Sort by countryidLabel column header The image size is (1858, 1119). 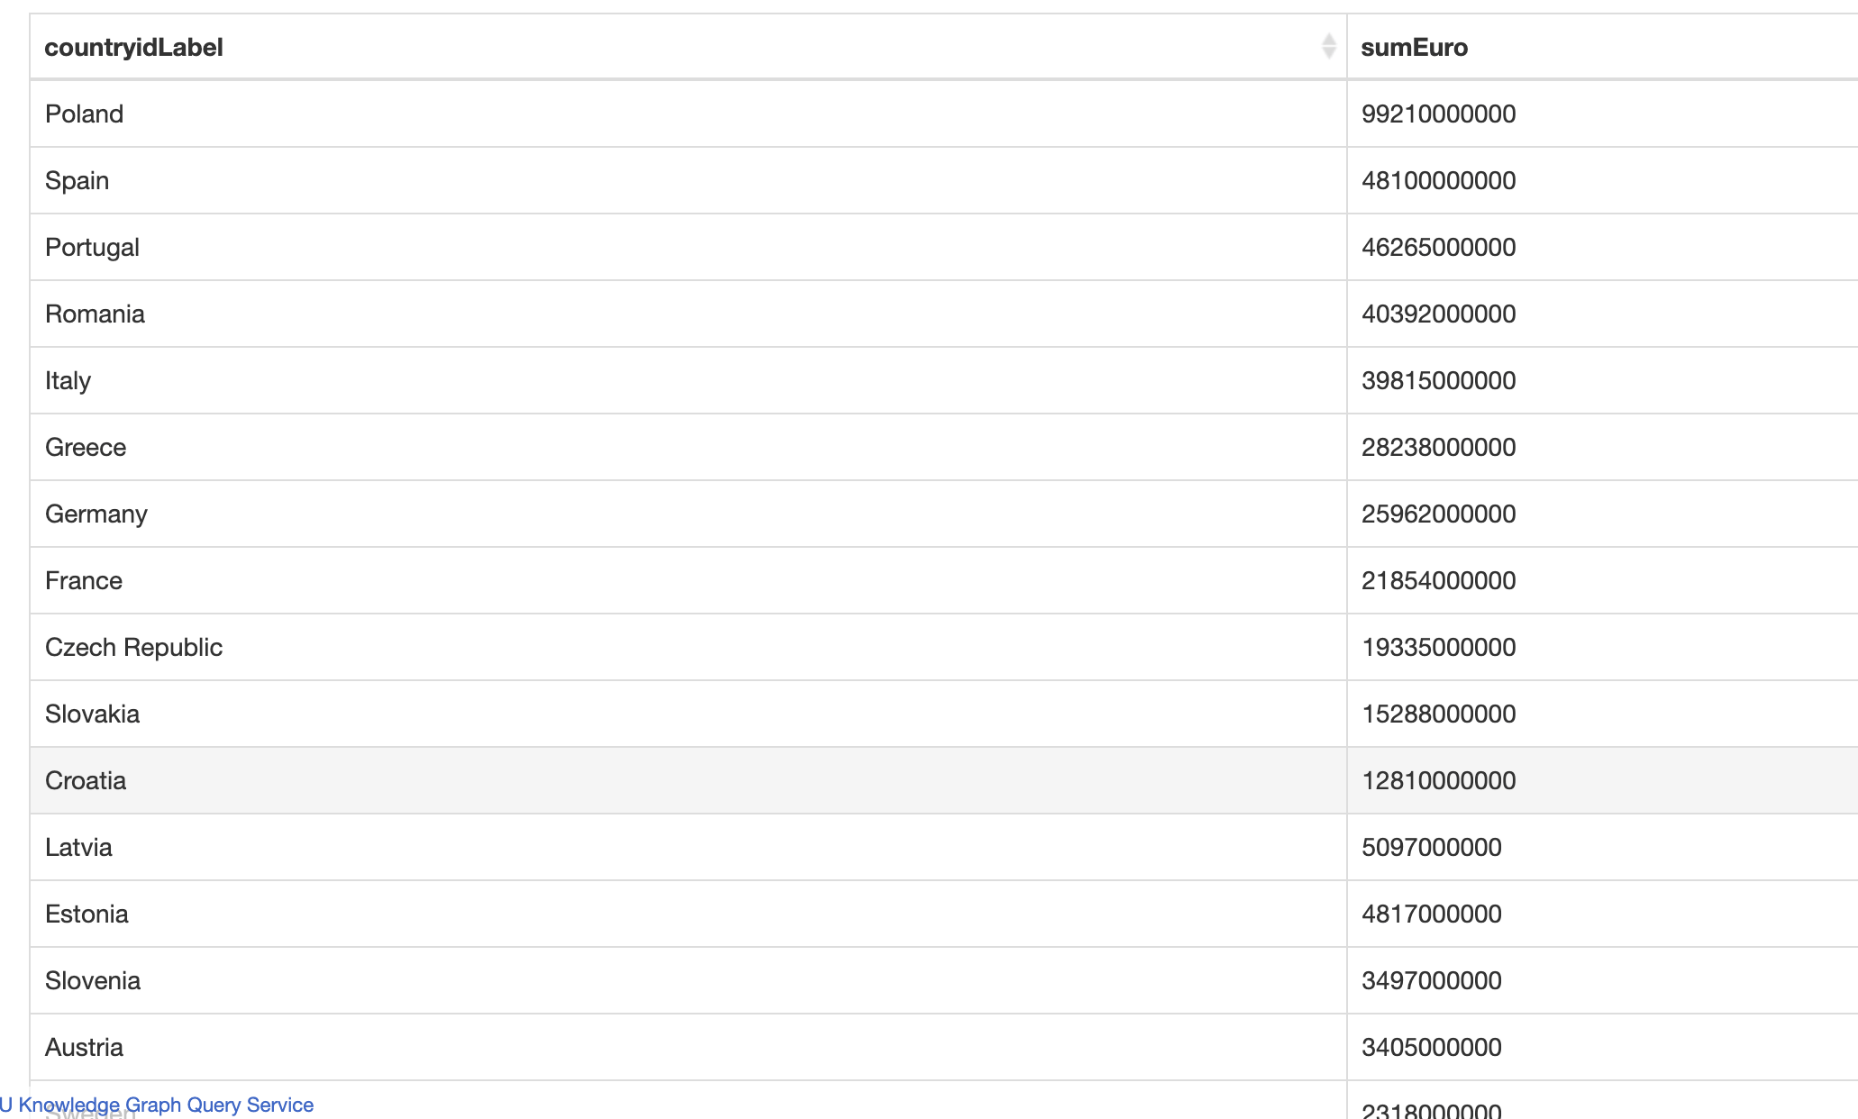133,47
